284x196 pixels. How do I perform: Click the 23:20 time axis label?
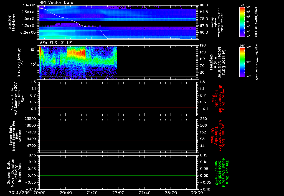(x=171, y=193)
